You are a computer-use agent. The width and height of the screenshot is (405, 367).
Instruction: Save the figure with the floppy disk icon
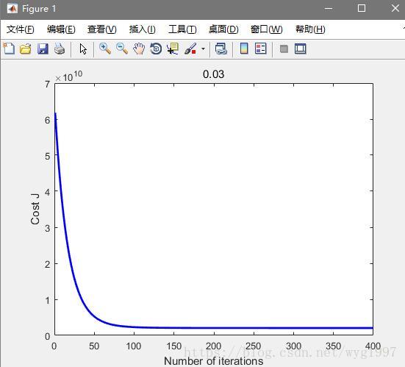(43, 49)
